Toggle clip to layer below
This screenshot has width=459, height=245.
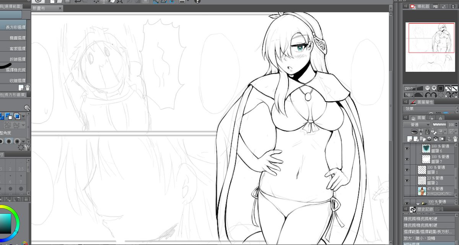[415, 131]
